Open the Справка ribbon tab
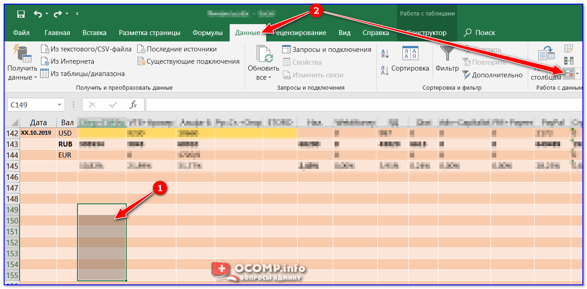The image size is (587, 289). pyautogui.click(x=376, y=33)
